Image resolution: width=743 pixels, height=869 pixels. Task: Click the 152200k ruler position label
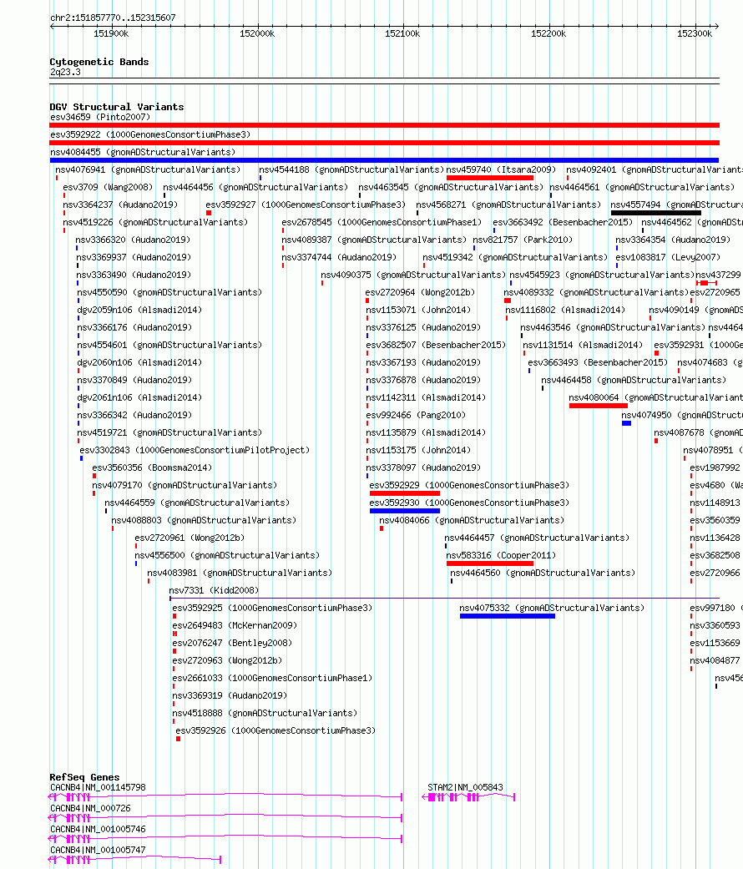click(x=548, y=33)
